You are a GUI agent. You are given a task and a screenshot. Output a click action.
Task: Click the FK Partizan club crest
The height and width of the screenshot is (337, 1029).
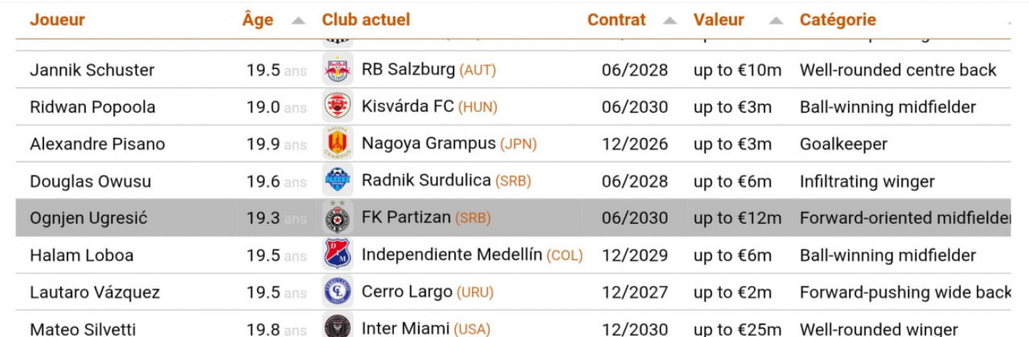click(337, 218)
